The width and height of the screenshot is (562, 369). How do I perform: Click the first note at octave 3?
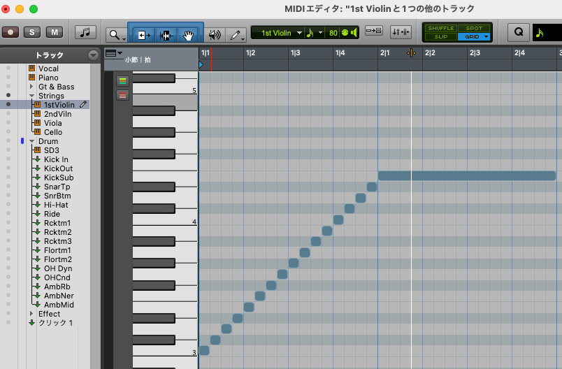pos(204,350)
